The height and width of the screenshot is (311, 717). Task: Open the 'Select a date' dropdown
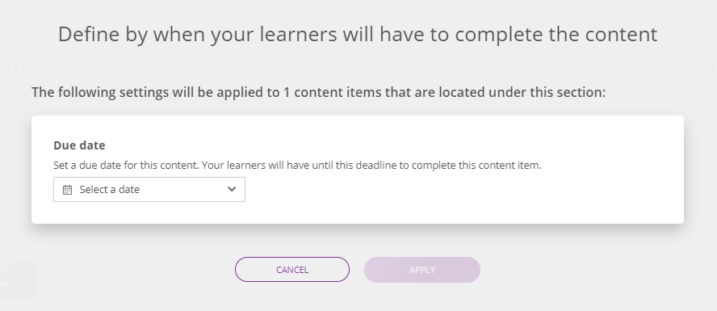[x=149, y=189]
